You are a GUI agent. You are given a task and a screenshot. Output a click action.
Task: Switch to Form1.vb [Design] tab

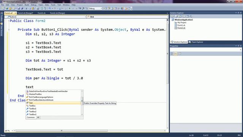point(57,13)
